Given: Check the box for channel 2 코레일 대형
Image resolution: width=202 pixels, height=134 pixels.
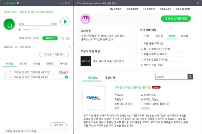Looking at the screenshot, I should [6, 77].
